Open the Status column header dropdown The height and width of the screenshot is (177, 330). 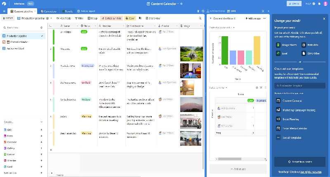pos(95,26)
